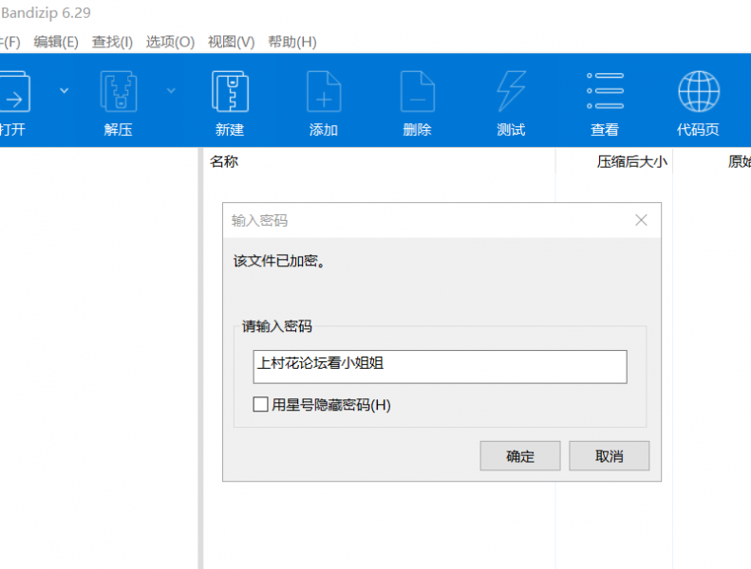The height and width of the screenshot is (569, 751).
Task: Open the Find (查找) menu
Action: point(112,42)
